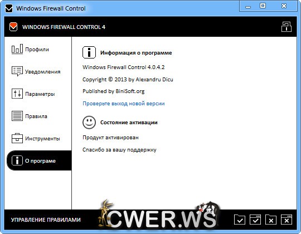Minimize the Windows Firewall Control window

248,7
